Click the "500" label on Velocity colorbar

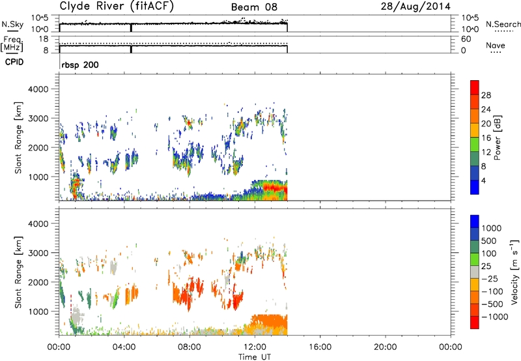490,241
